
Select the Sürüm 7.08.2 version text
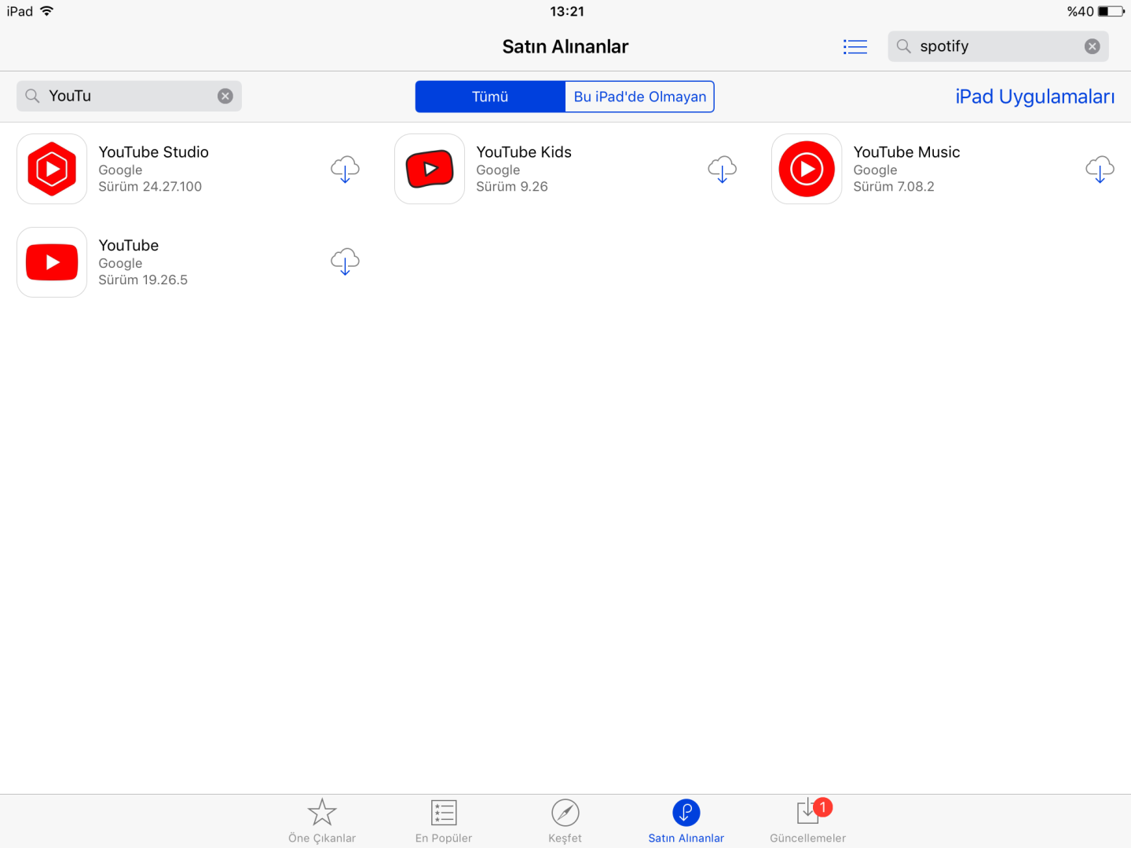894,187
